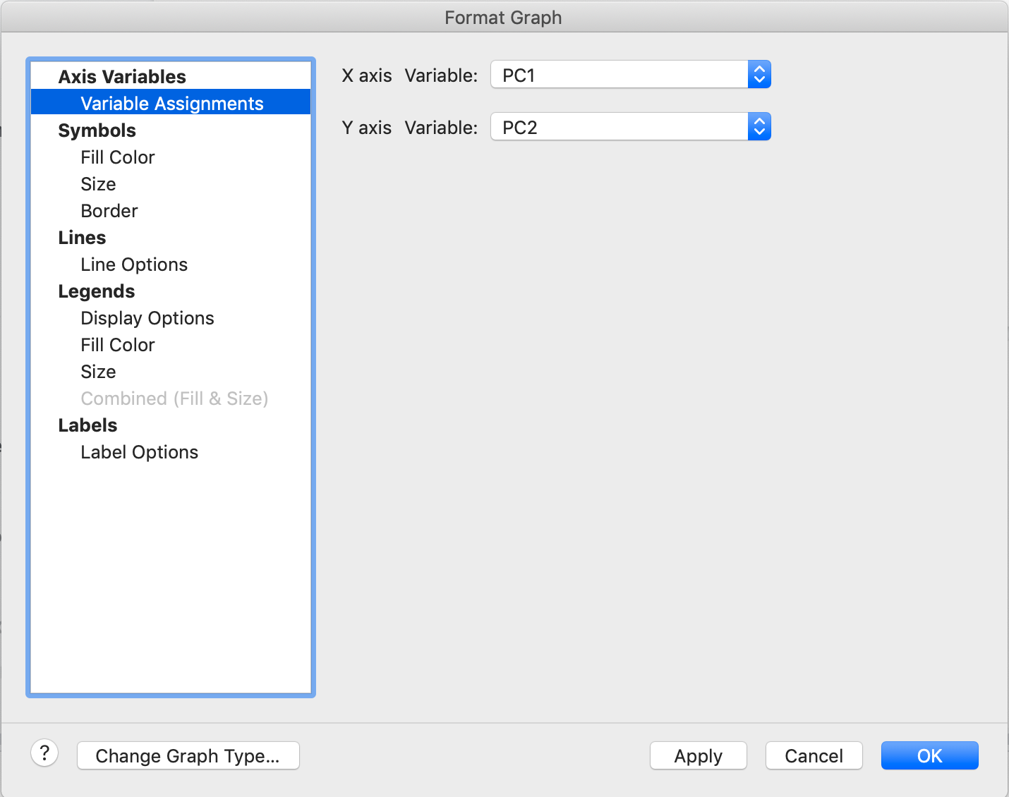
Task: Select Fill Color under Symbols
Action: (x=117, y=157)
